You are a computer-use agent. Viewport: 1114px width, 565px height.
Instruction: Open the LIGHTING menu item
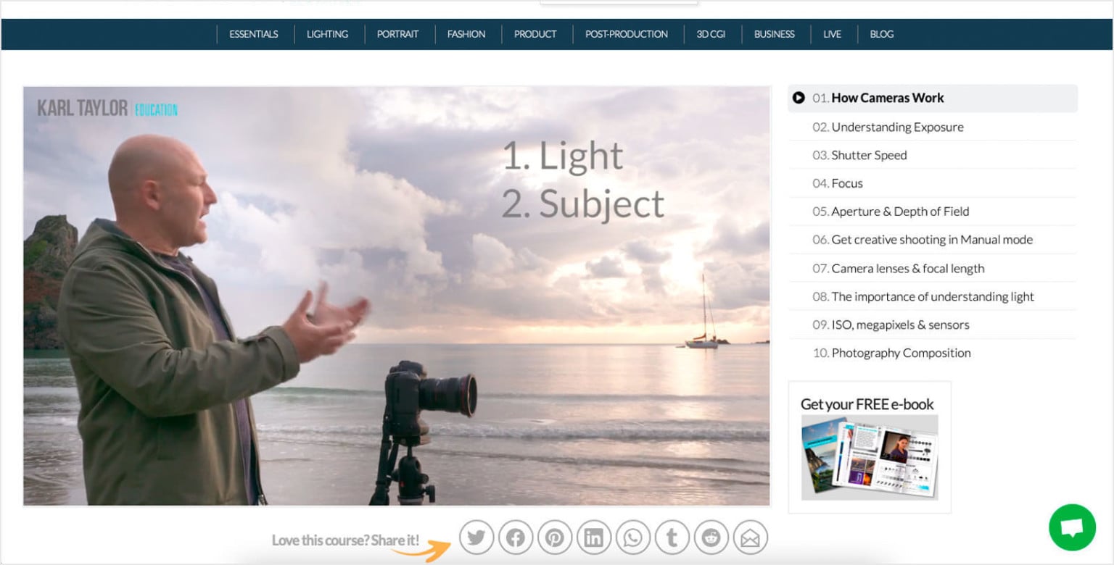pyautogui.click(x=328, y=33)
